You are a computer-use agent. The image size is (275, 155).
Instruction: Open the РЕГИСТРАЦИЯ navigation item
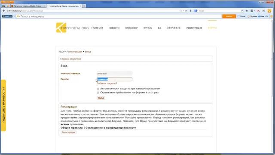pos(194,28)
